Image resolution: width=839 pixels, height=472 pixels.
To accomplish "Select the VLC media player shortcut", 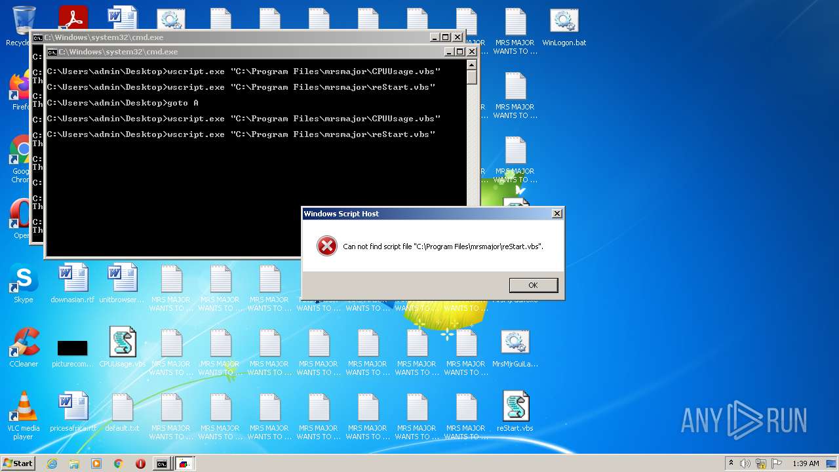I will 24,416.
